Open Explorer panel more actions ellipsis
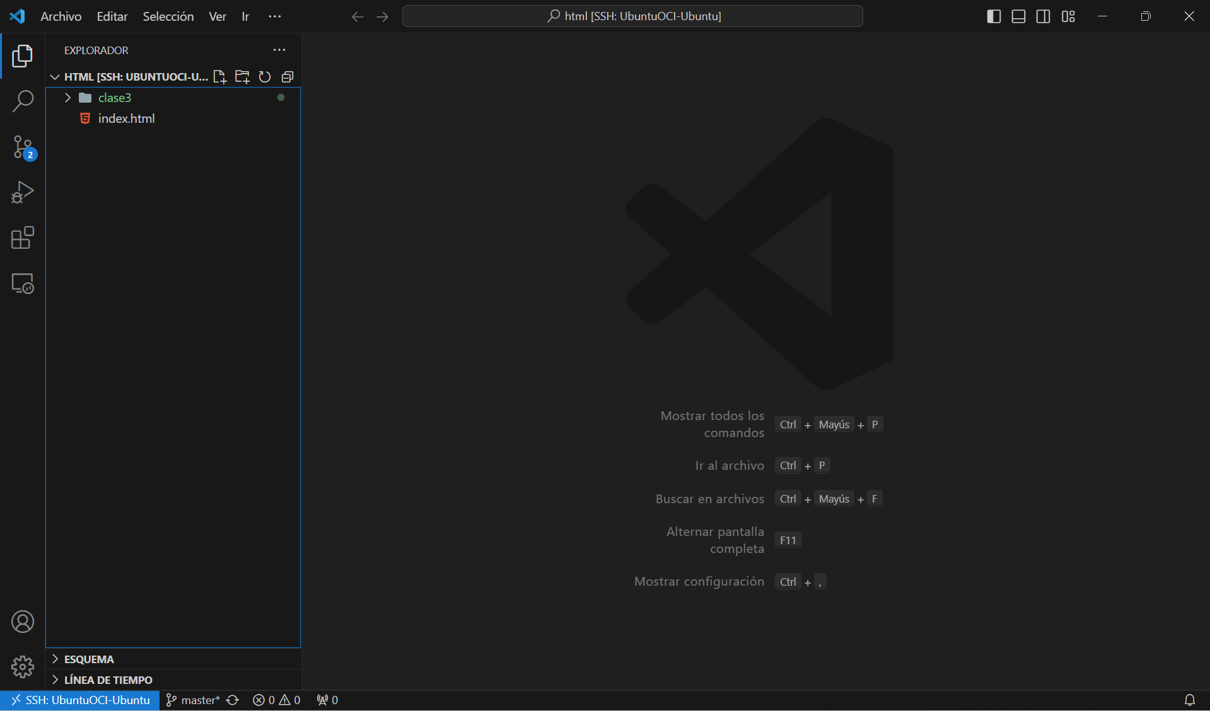 tap(279, 50)
